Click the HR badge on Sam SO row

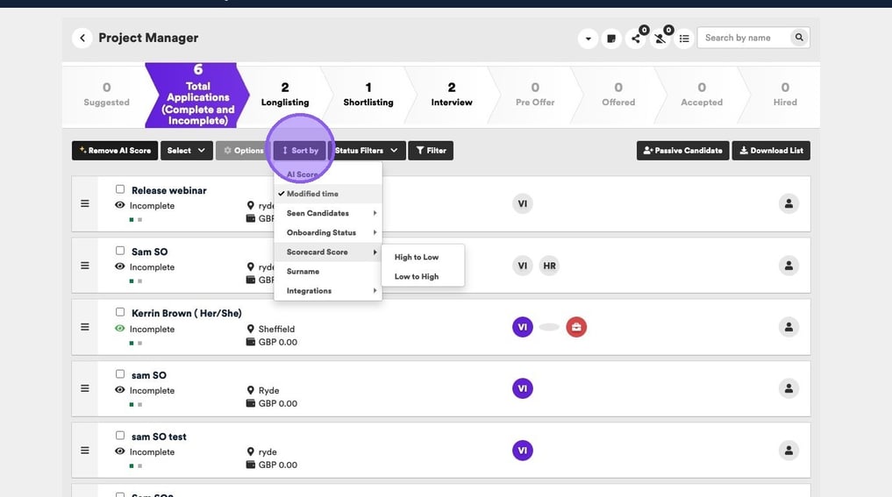tap(549, 266)
